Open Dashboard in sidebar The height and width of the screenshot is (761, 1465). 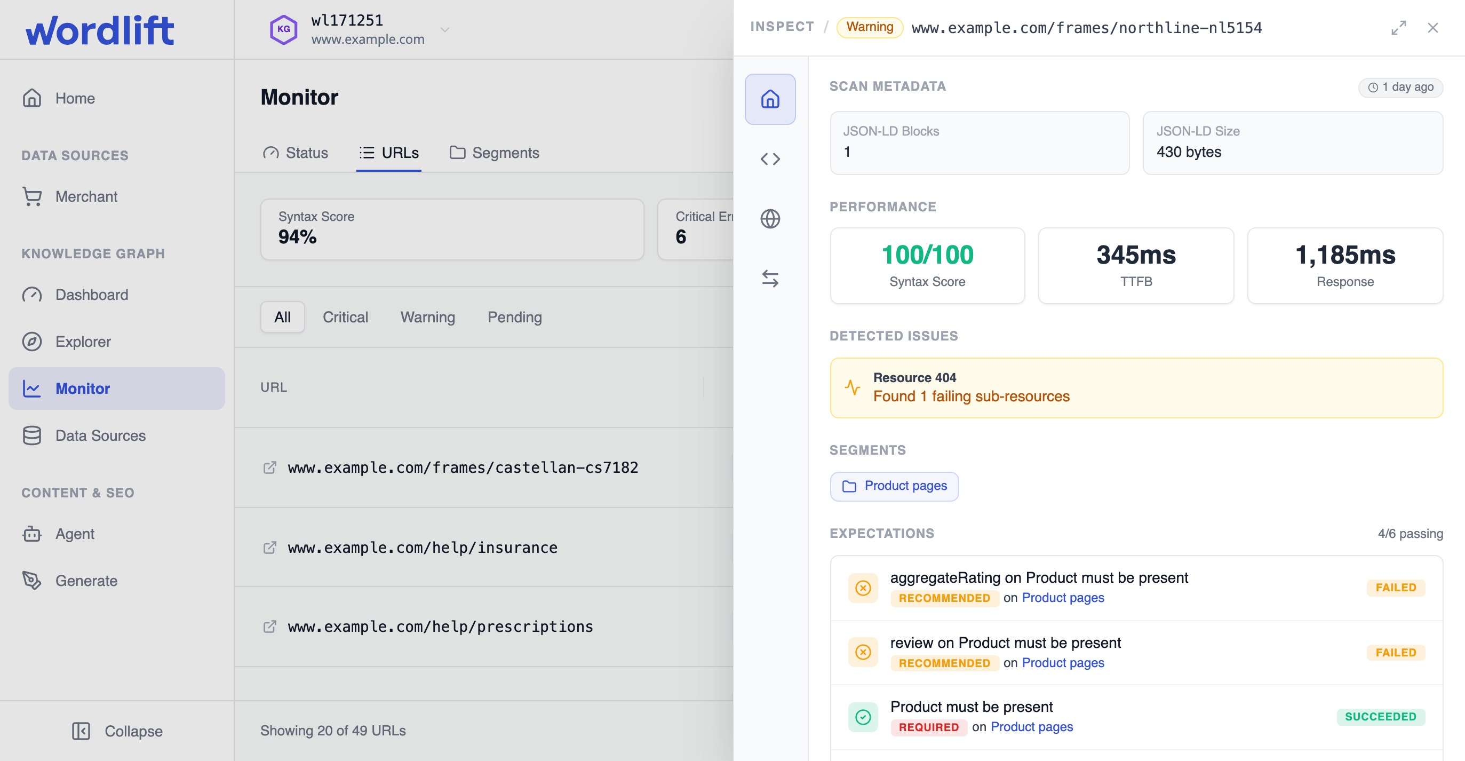117,295
